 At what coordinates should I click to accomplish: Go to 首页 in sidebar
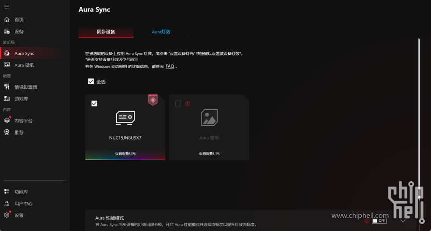pos(34,19)
